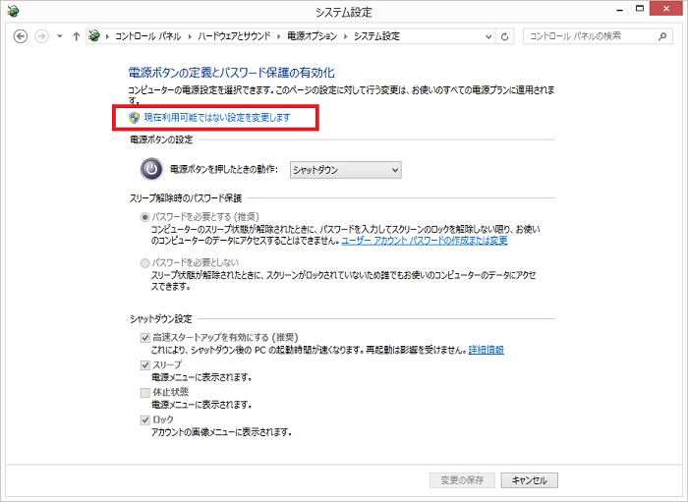Image resolution: width=688 pixels, height=502 pixels.
Task: Select the パスワードを必要としない radio button
Action: (x=145, y=264)
